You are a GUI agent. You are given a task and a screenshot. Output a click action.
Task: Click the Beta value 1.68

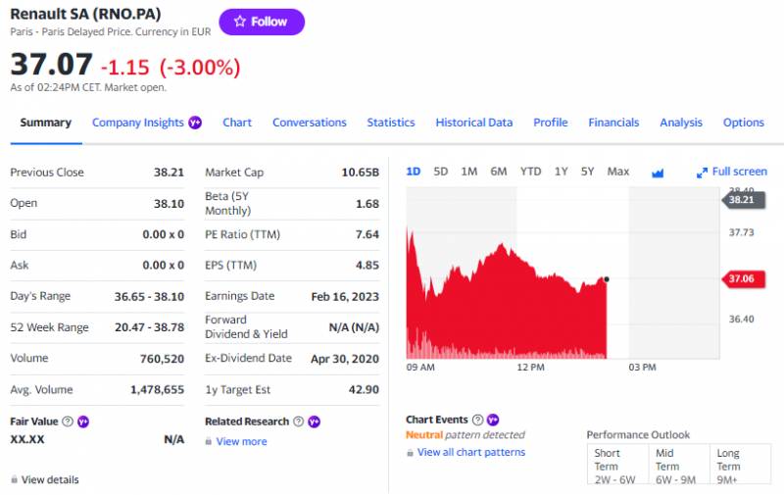pos(367,204)
